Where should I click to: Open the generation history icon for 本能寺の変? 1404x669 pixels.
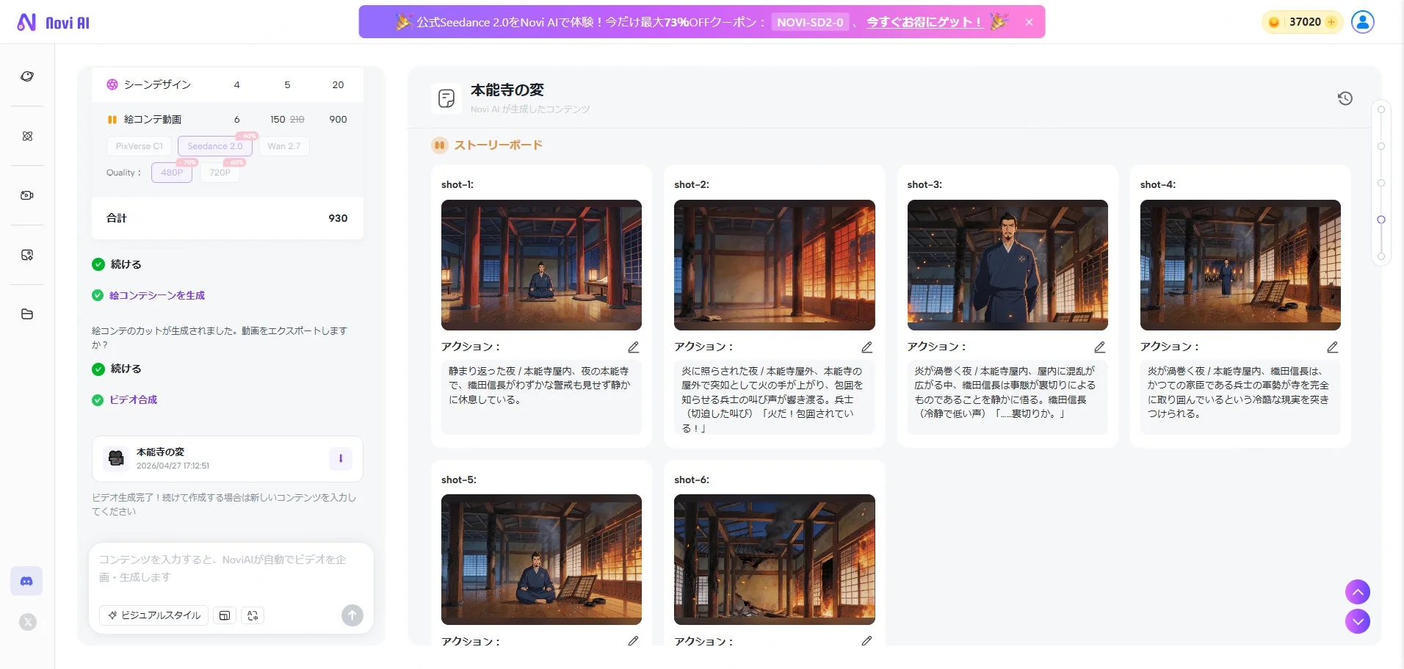coord(1346,98)
